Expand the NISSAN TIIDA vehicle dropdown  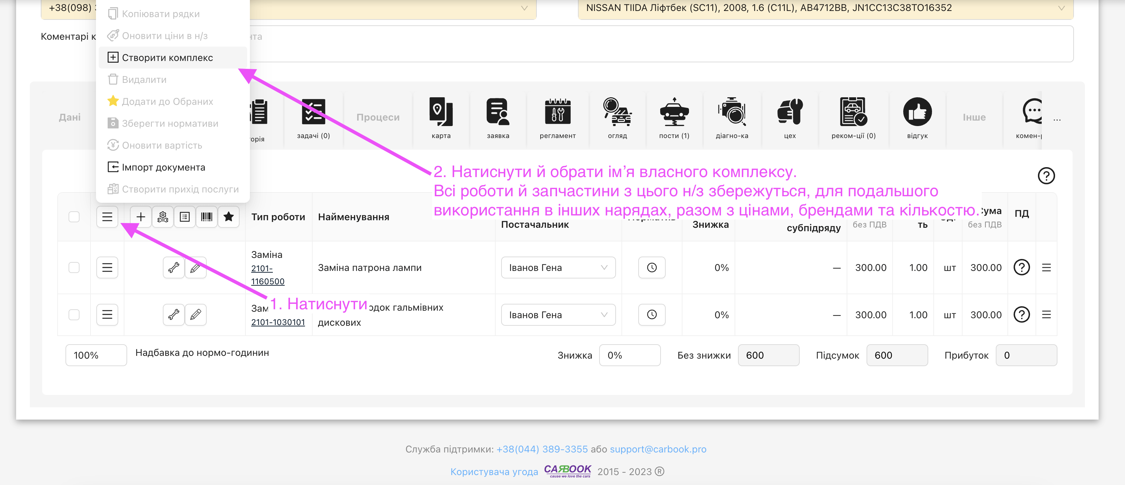825,8
